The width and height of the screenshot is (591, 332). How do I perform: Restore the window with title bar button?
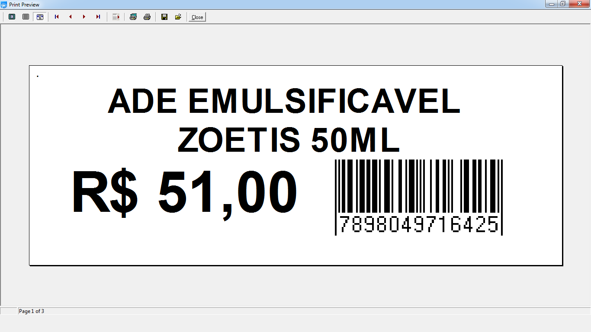click(563, 4)
